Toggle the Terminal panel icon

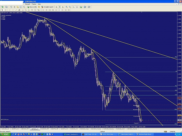point(21,7)
